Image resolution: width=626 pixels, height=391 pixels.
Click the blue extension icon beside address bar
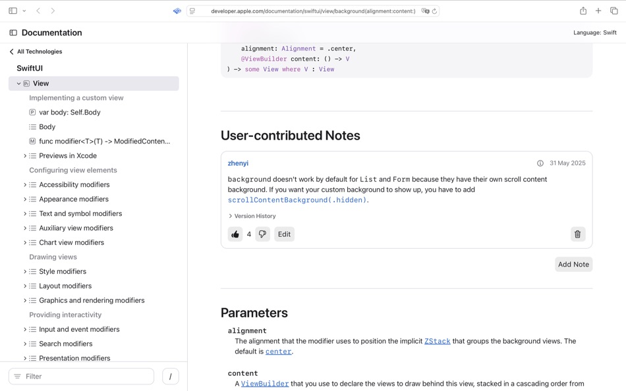coord(177,11)
